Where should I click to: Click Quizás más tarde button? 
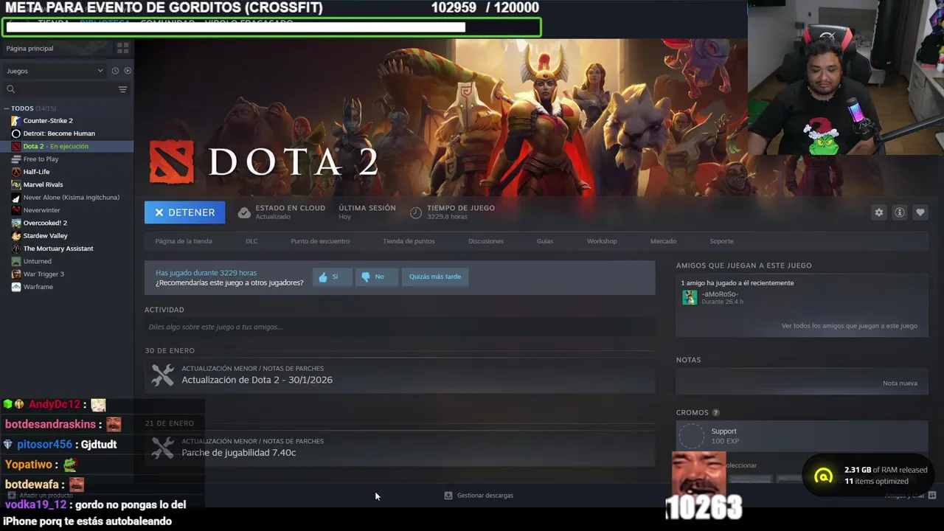(x=435, y=277)
